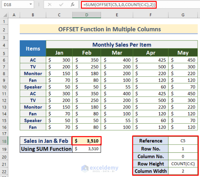The height and width of the screenshot is (177, 200).
Task: Select column F header
Action: click(x=151, y=15)
